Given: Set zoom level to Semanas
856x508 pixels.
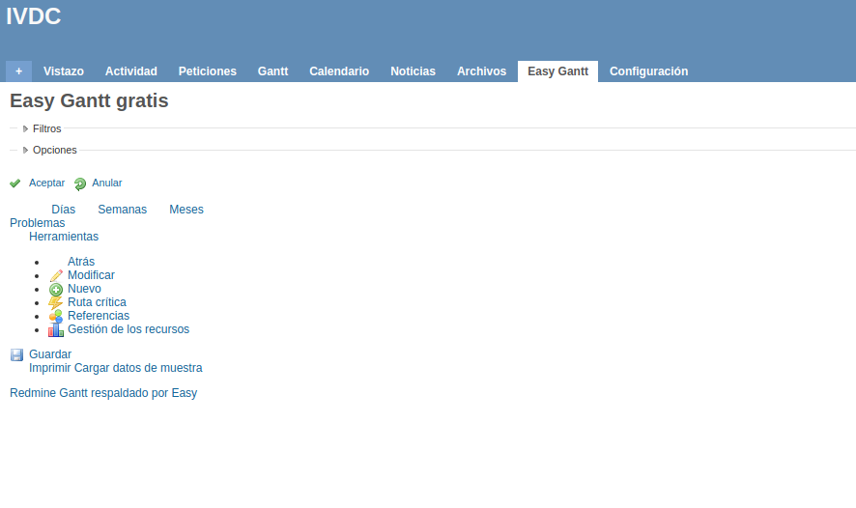Looking at the screenshot, I should click(x=122, y=210).
